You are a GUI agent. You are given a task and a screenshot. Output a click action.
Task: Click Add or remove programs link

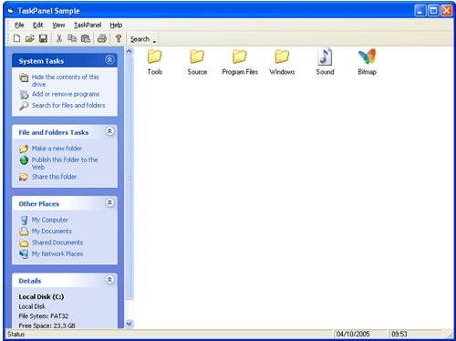click(x=66, y=94)
